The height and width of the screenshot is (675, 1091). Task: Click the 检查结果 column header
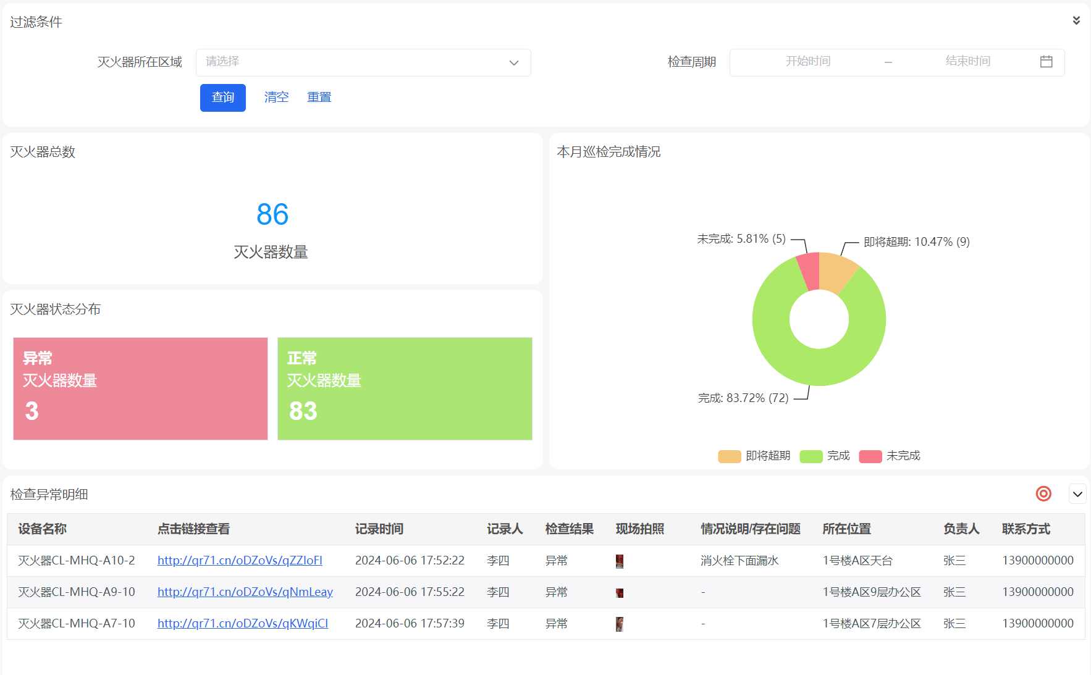click(x=570, y=529)
